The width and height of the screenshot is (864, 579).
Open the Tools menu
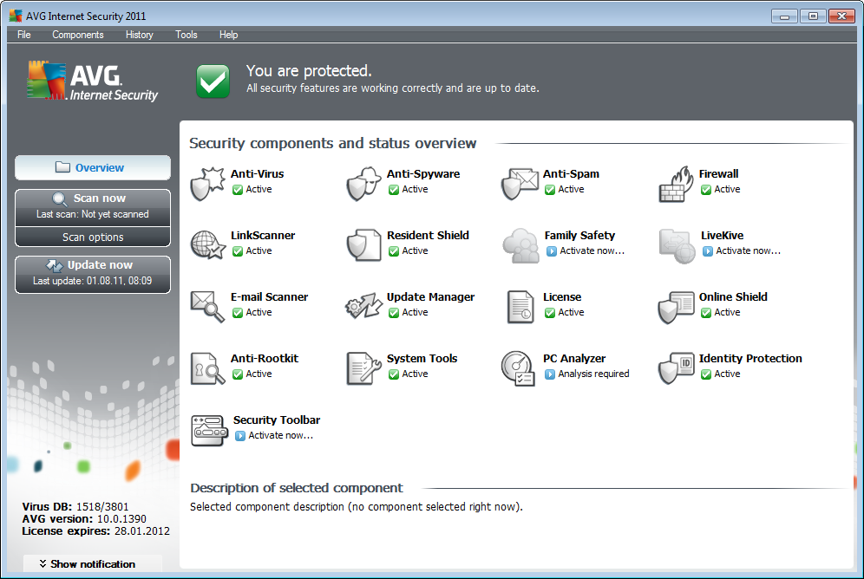point(186,35)
